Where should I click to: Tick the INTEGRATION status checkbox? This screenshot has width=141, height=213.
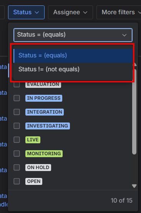[x=17, y=112]
